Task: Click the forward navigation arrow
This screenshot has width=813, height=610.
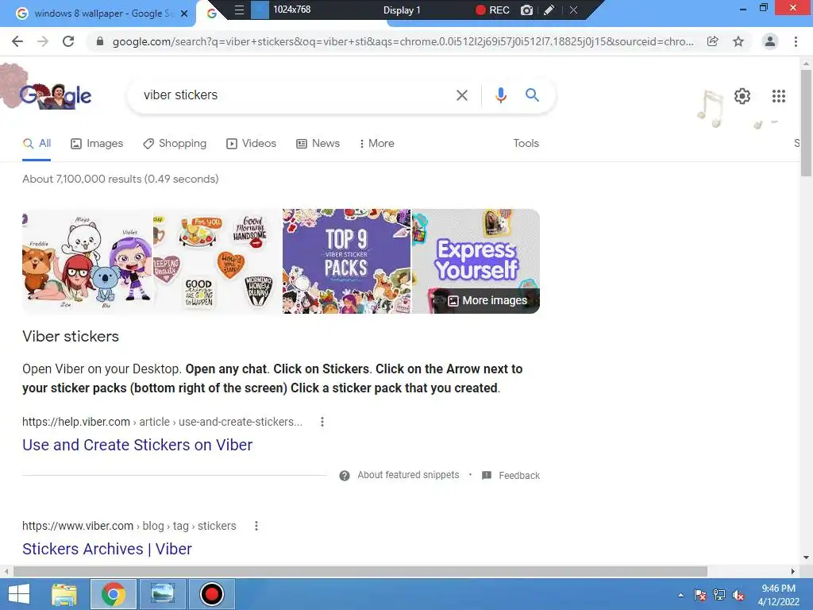Action: (x=43, y=41)
